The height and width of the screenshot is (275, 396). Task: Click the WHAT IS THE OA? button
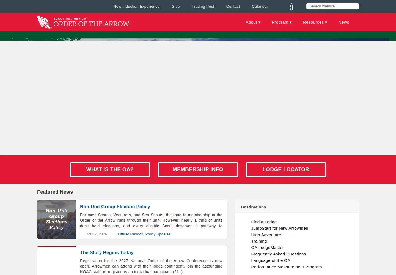tap(110, 169)
